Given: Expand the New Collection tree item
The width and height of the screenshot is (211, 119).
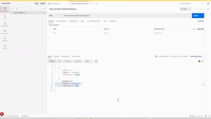Looking at the screenshot, I should (13, 13).
